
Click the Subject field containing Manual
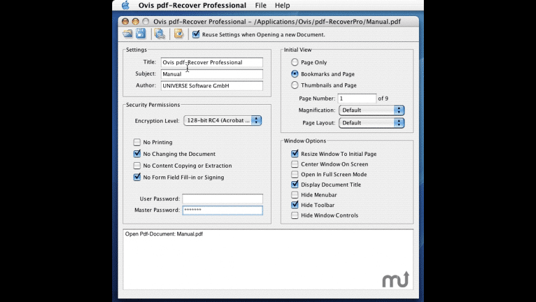tap(211, 74)
